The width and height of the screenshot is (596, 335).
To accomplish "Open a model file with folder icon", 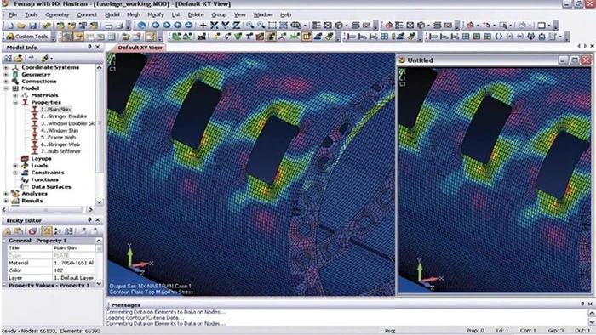I will [21, 26].
